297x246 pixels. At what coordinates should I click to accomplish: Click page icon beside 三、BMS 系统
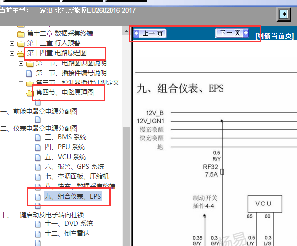(x=38, y=137)
